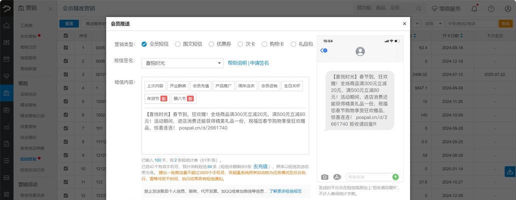Open the 启用 status dropdown in filter bar
This screenshot has width=516, height=200.
coord(432,23)
